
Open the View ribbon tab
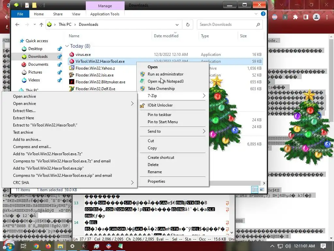[x=76, y=14]
